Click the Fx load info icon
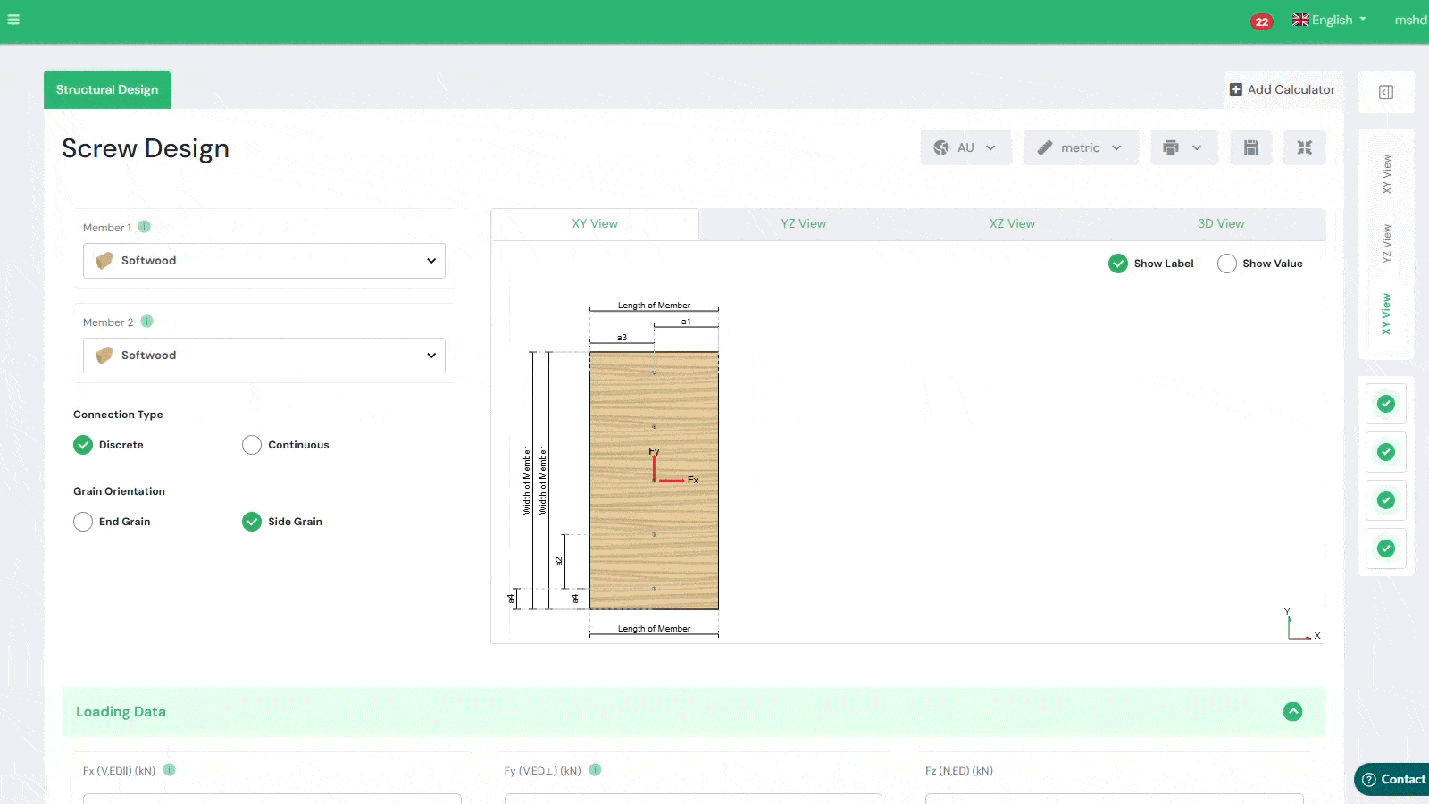 (x=170, y=770)
